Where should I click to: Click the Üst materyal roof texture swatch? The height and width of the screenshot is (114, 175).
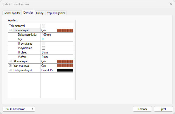pyautogui.click(x=65, y=30)
